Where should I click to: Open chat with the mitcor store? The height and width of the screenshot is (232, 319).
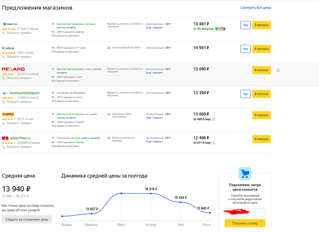click(x=245, y=49)
